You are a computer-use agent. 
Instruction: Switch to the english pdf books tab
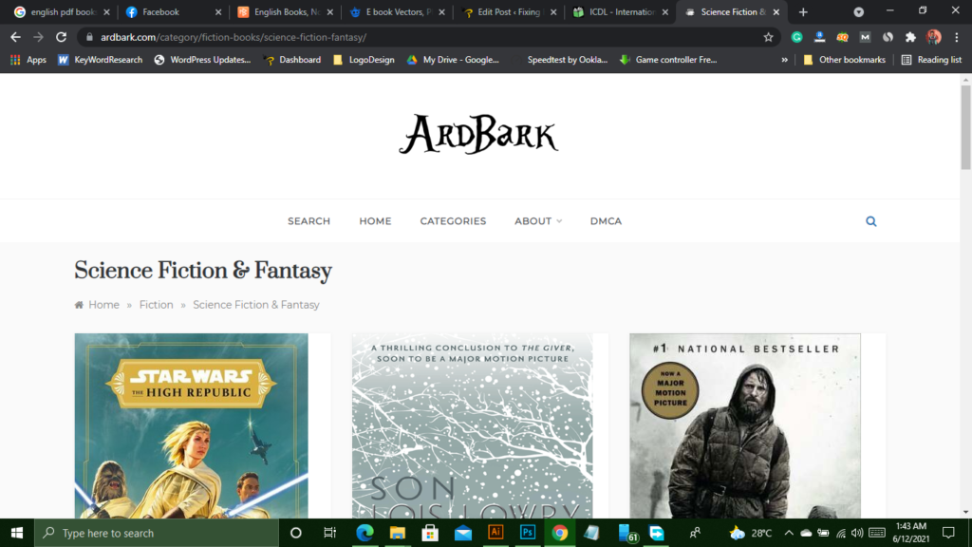tap(62, 11)
